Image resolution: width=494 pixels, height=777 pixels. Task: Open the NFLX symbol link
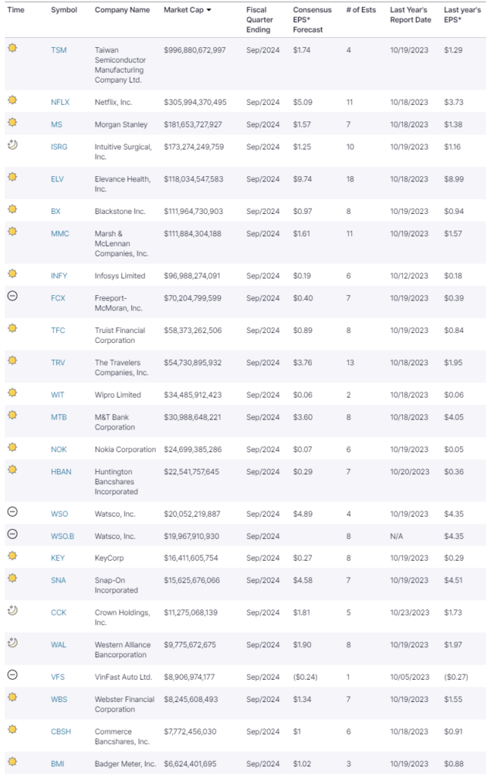click(60, 102)
